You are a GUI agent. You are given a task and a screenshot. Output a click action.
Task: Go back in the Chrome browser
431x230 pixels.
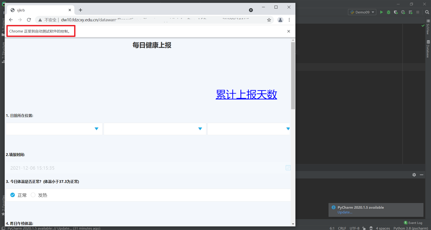11,20
